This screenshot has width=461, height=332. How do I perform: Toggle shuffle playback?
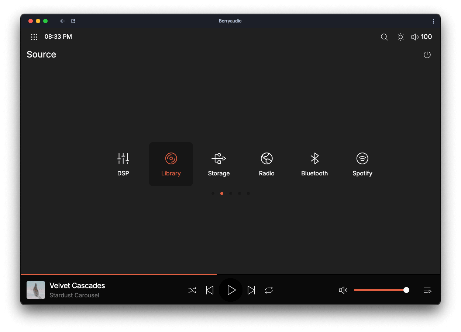[x=192, y=290]
